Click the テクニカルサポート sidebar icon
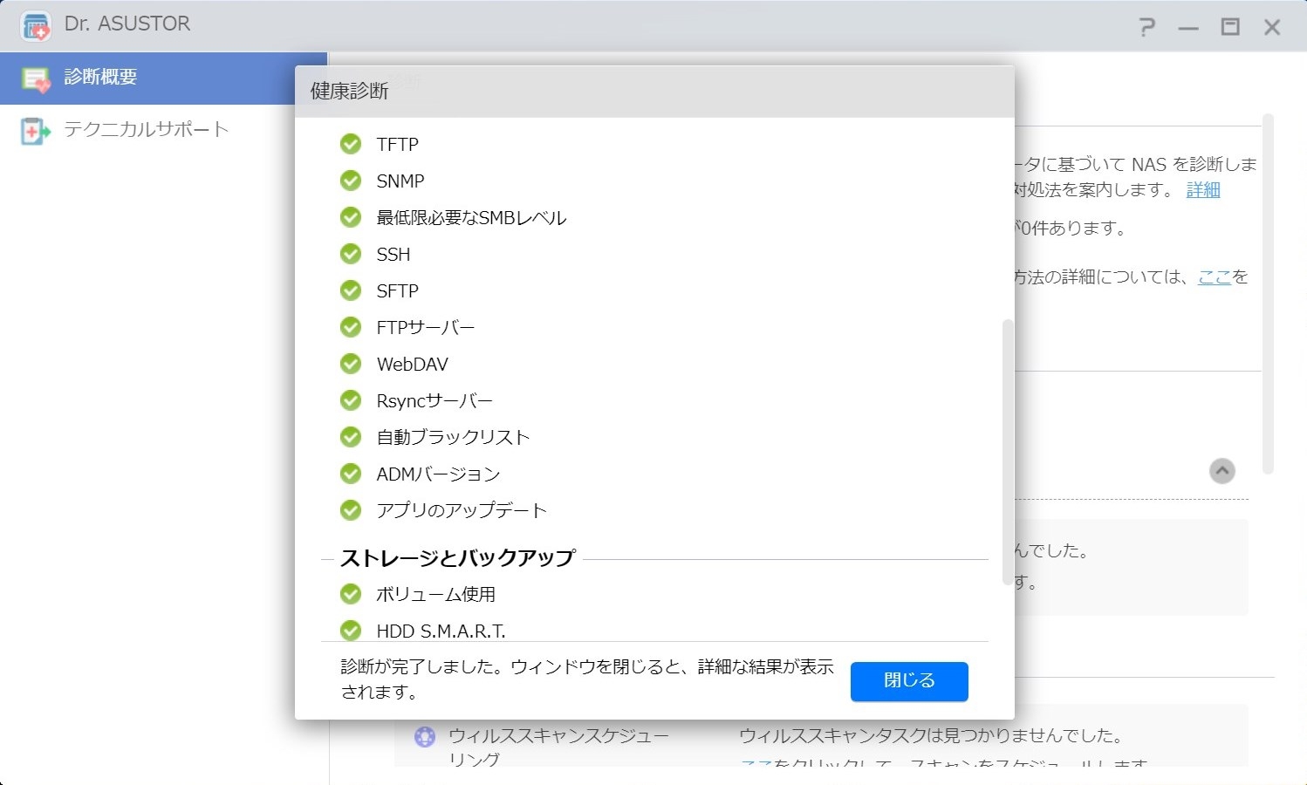1307x785 pixels. pyautogui.click(x=35, y=131)
